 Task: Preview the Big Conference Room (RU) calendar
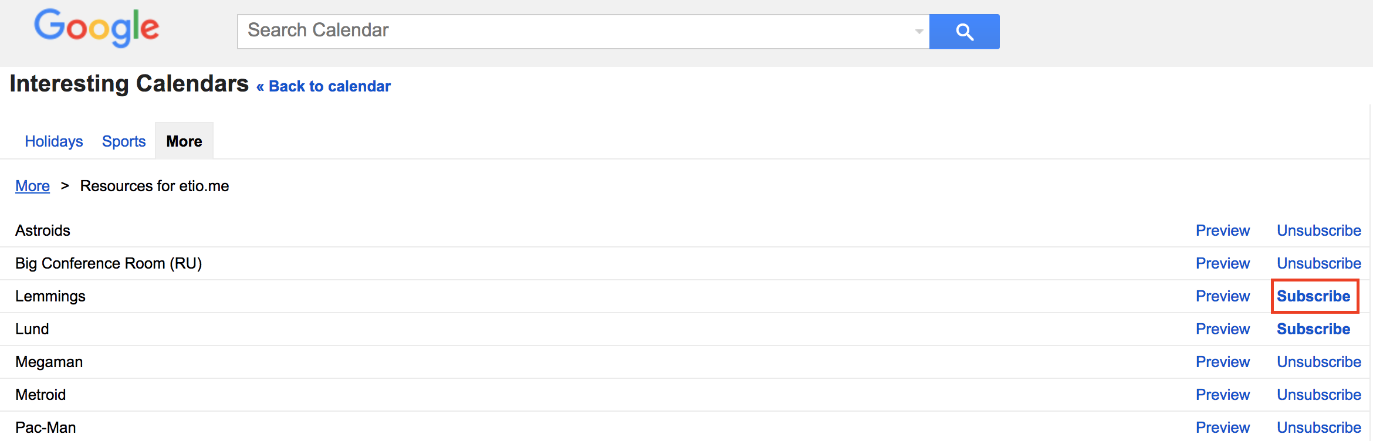1223,263
